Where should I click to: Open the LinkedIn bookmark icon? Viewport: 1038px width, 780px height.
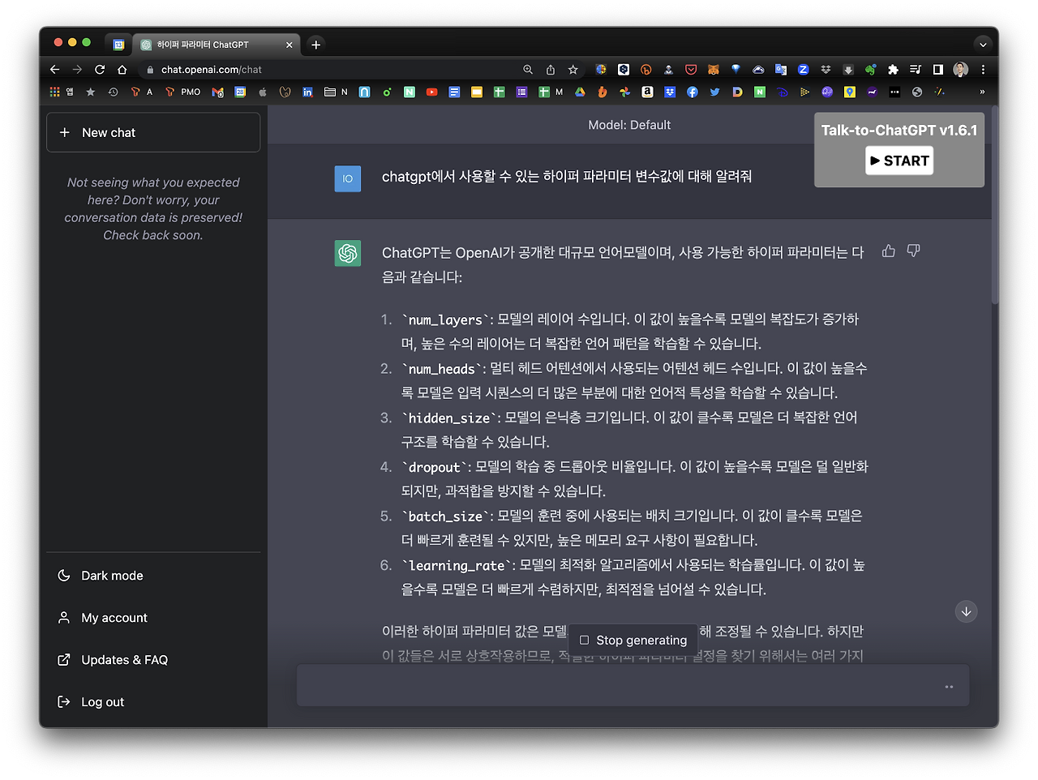point(306,92)
